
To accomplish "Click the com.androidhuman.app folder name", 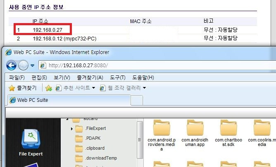I will (195, 142).
